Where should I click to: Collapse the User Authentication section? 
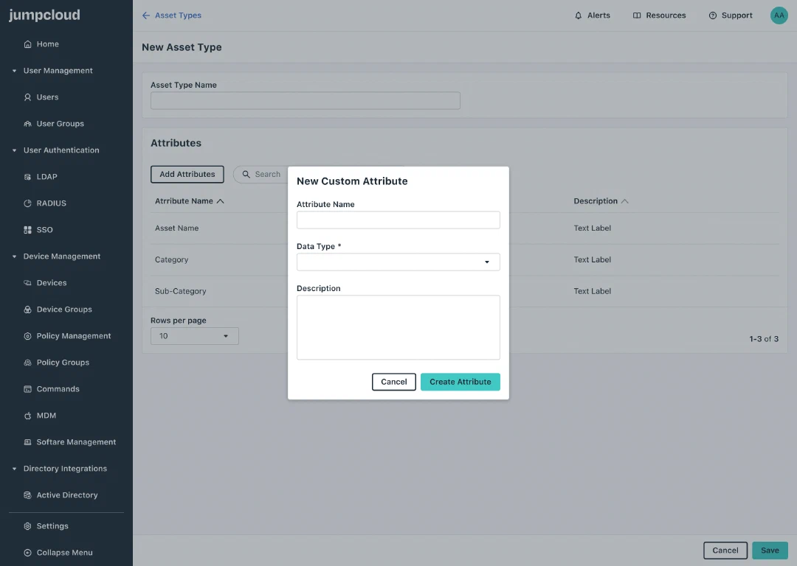tap(14, 151)
